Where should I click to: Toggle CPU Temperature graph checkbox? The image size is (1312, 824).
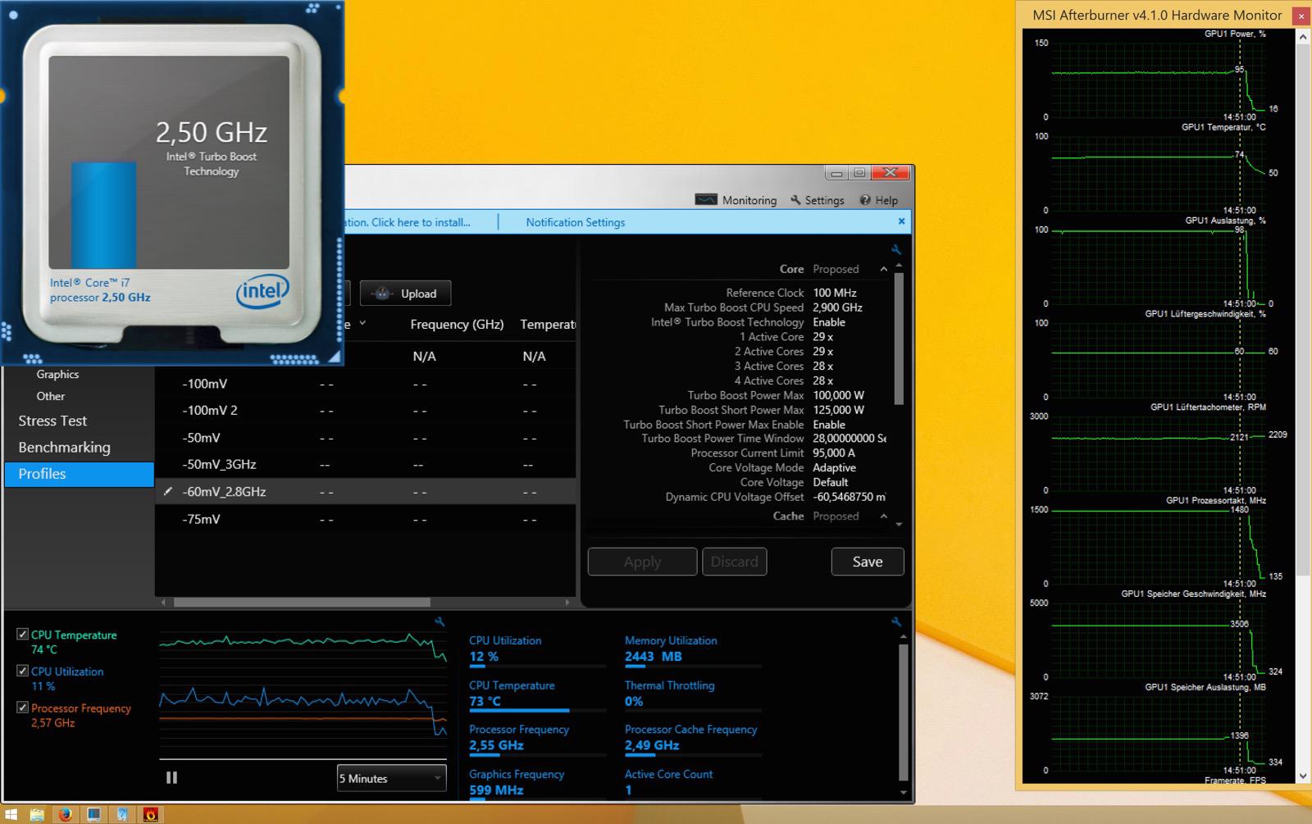[x=23, y=634]
